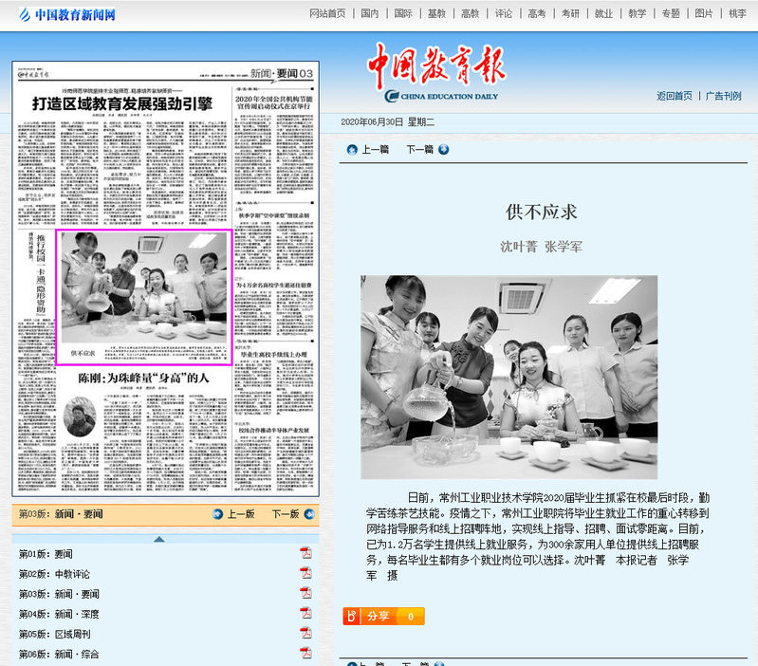Click the orange 分享 share button
This screenshot has height=666, width=758.
click(x=384, y=617)
